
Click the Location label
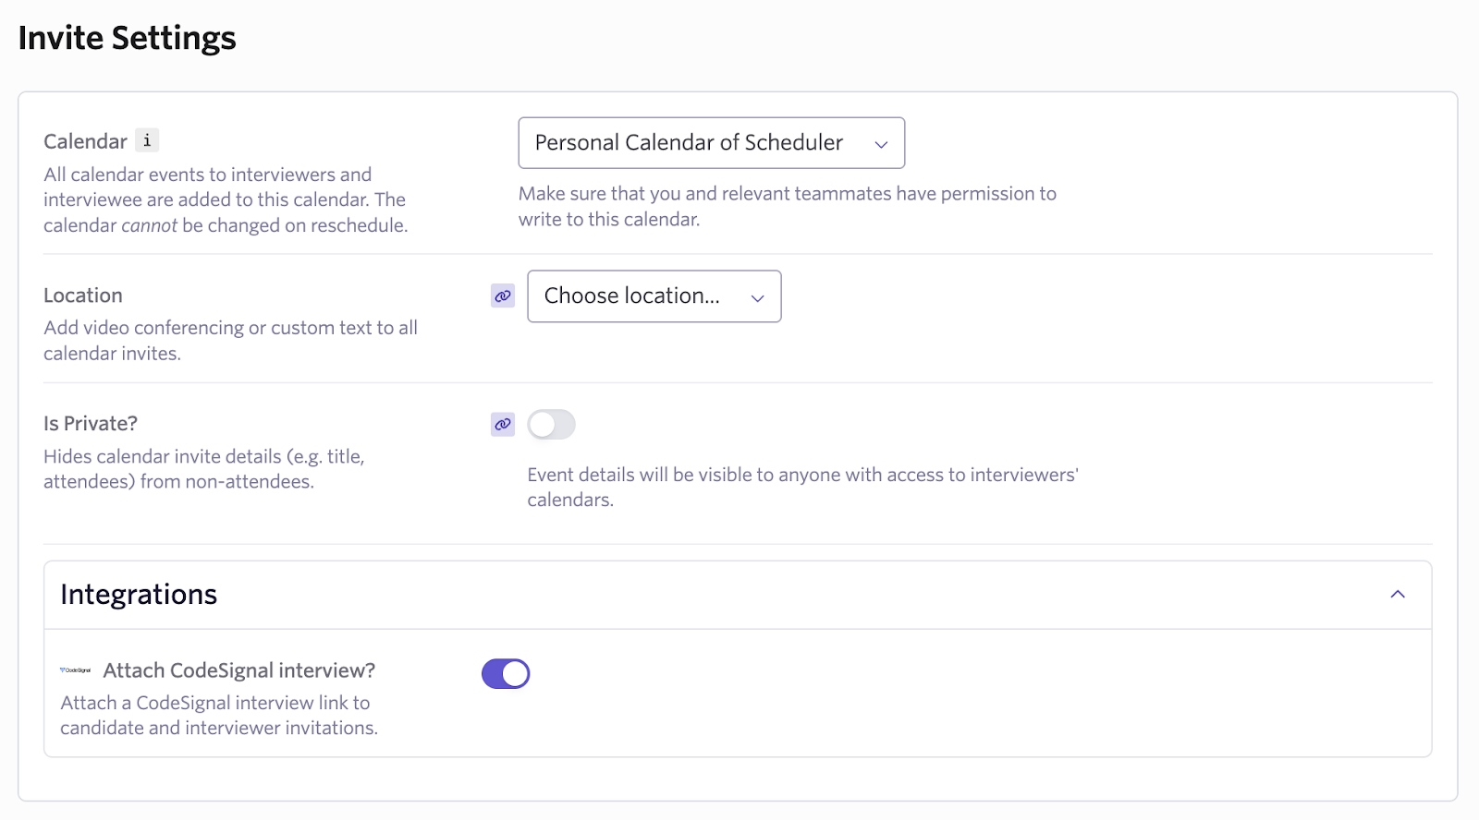pos(83,295)
